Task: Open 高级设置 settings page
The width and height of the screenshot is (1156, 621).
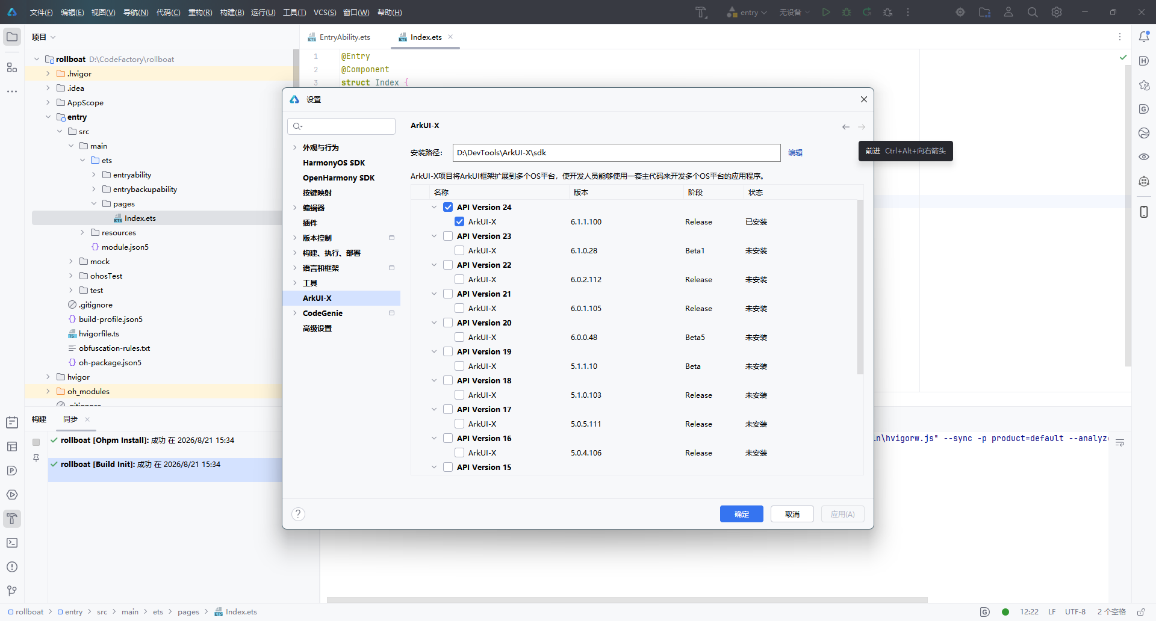Action: tap(317, 328)
